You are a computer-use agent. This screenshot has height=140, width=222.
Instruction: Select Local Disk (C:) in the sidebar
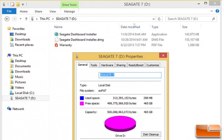24,93
